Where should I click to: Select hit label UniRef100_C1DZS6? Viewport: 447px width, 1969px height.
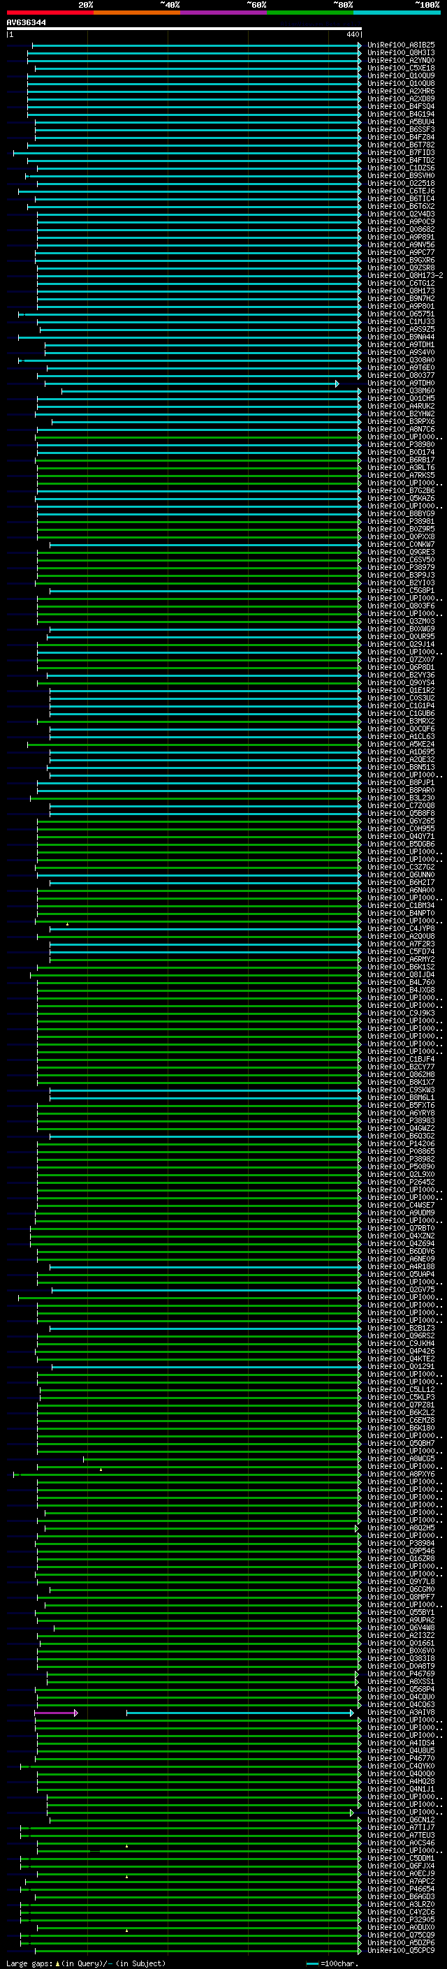point(400,168)
